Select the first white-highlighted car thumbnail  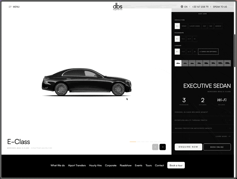pyautogui.click(x=178, y=63)
